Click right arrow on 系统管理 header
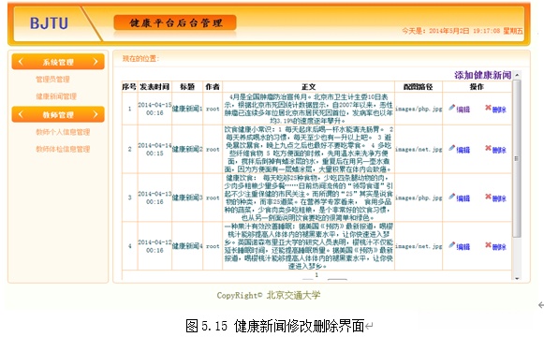Image resolution: width=544 pixels, height=337 pixels. [96, 62]
